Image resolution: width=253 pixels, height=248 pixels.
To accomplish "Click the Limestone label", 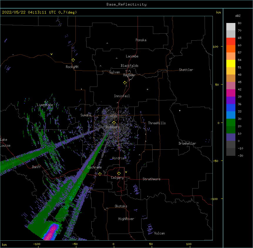I will [x=45, y=105].
